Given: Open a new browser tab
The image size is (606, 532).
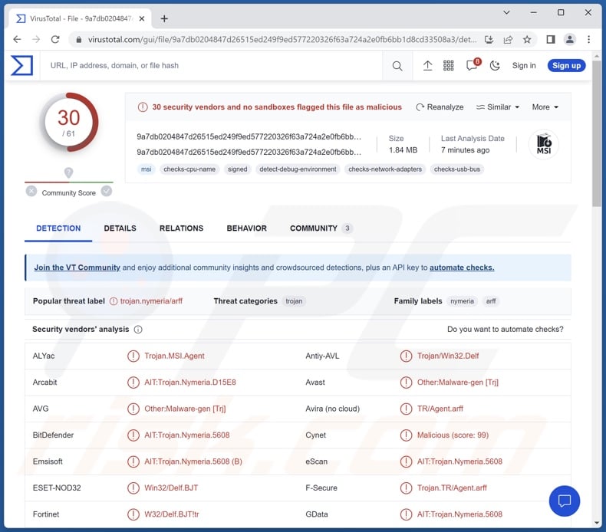Looking at the screenshot, I should point(164,18).
